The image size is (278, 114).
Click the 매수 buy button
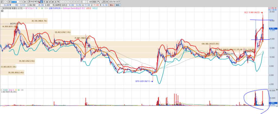tap(112, 5)
